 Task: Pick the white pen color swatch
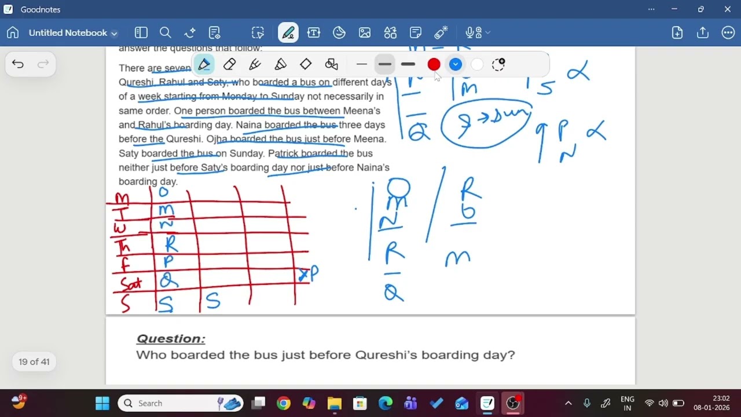(477, 65)
